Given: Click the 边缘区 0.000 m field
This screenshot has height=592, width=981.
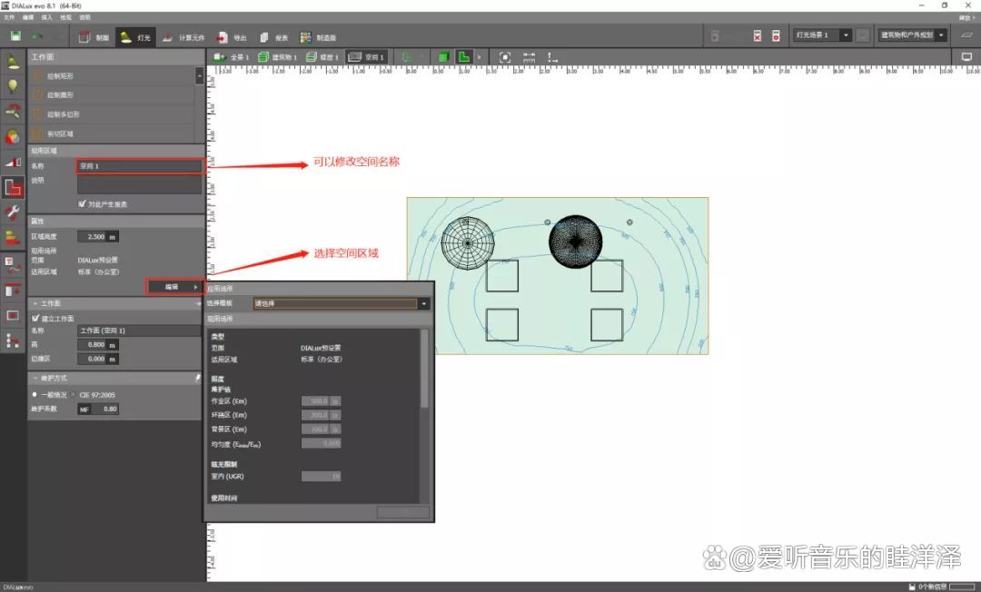Looking at the screenshot, I should 97,359.
